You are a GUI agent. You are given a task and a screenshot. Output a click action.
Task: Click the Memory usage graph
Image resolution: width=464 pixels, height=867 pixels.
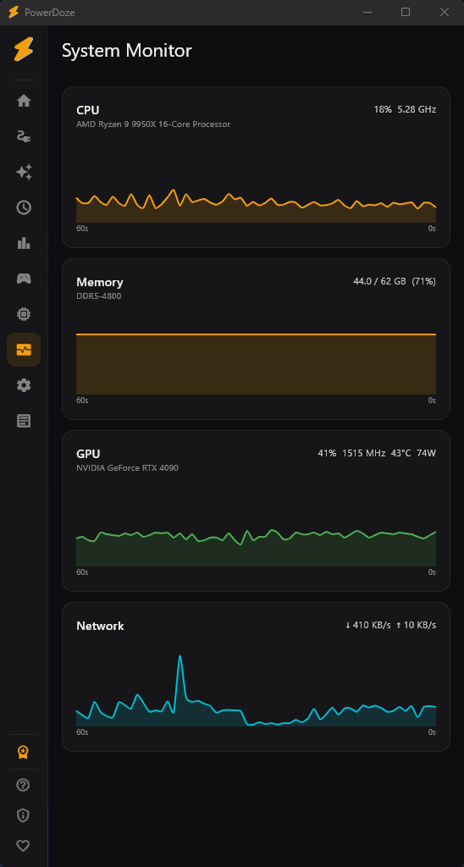256,364
